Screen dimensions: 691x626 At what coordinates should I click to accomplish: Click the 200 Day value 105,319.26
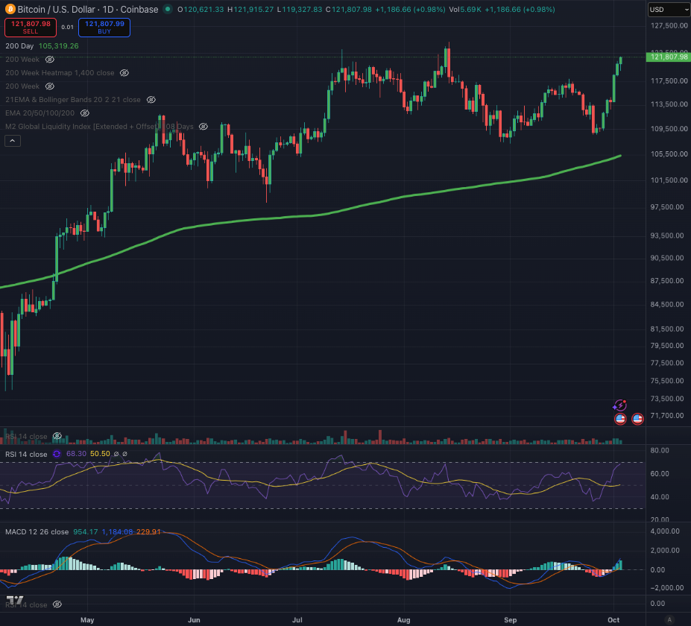tap(59, 45)
